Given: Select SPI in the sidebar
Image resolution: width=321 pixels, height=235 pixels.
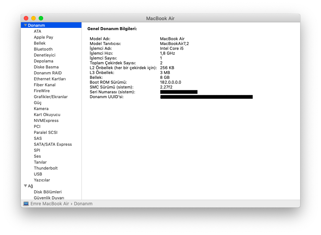Looking at the screenshot, I should pyautogui.click(x=37, y=150).
